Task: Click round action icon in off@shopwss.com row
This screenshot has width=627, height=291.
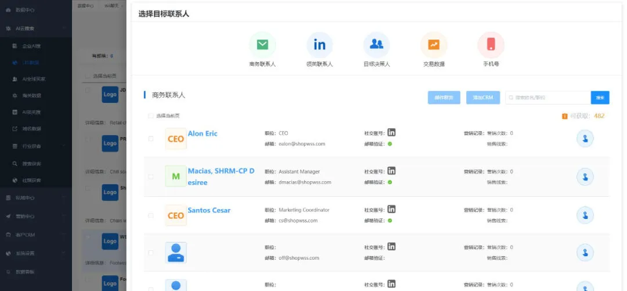Action: [x=585, y=253]
